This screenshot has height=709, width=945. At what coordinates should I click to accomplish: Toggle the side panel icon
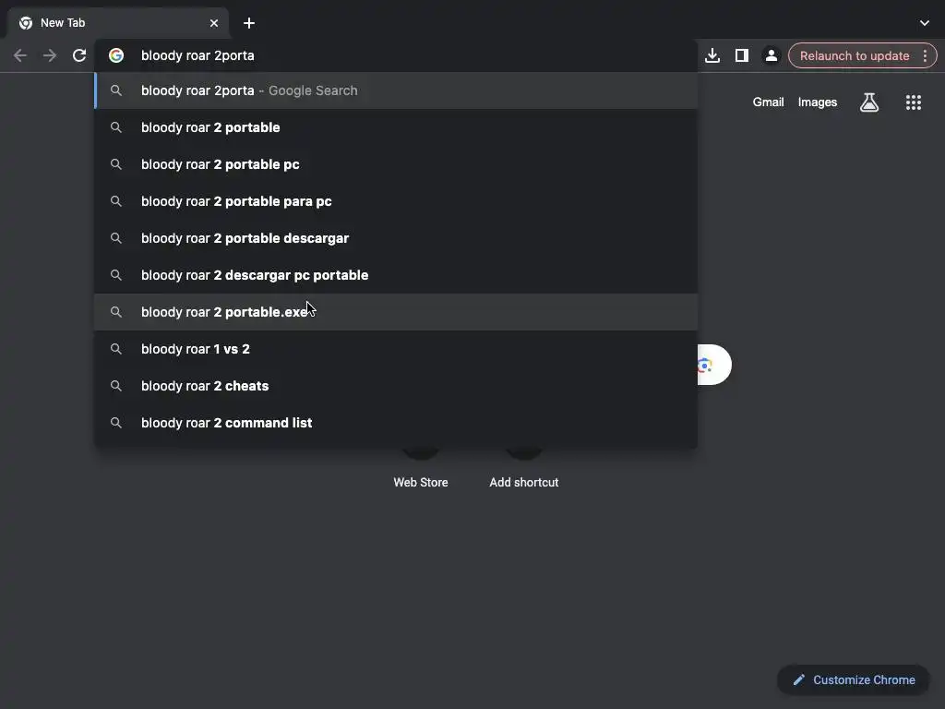(x=742, y=55)
